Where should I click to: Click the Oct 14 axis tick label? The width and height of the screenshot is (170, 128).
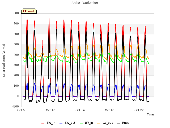[x=80, y=110]
